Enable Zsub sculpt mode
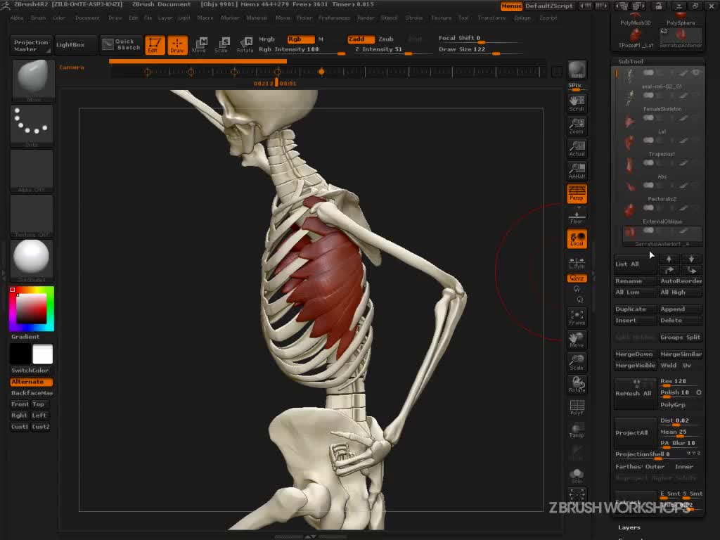 click(x=386, y=39)
